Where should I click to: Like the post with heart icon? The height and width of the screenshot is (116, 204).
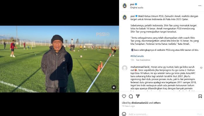tap(124, 96)
